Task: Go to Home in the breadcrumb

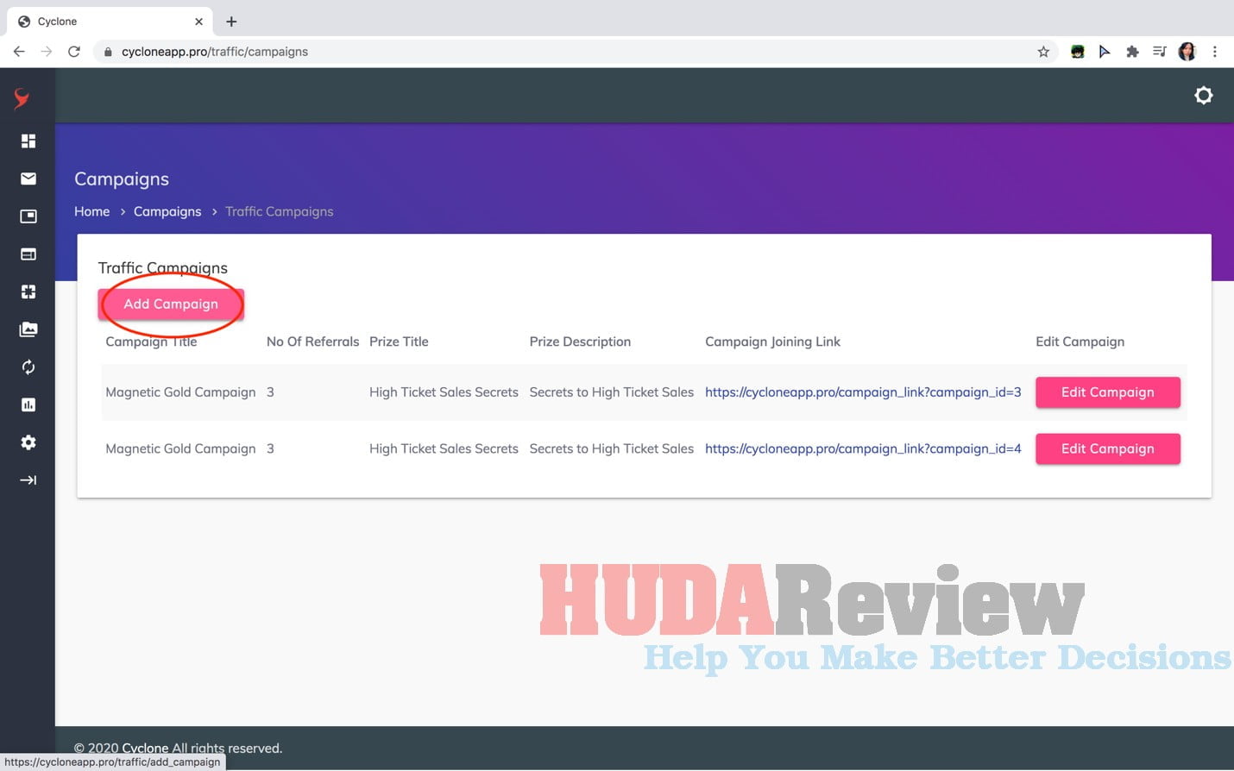Action: pos(91,212)
